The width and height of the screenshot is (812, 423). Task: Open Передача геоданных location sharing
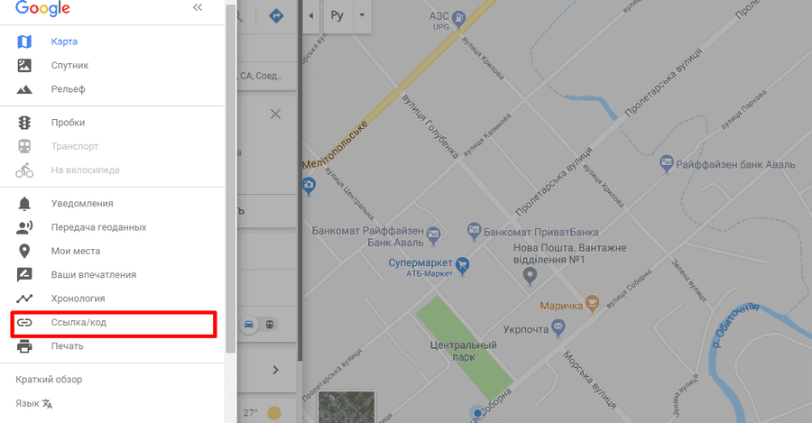pos(113,227)
